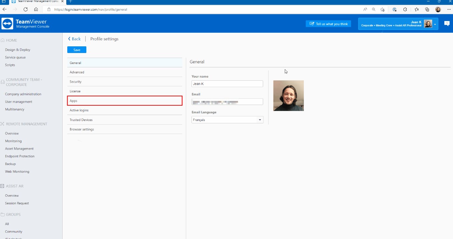Expand the account dropdown arrow beside Jean K
Viewport: 453px width, 239px height.
pyautogui.click(x=435, y=24)
